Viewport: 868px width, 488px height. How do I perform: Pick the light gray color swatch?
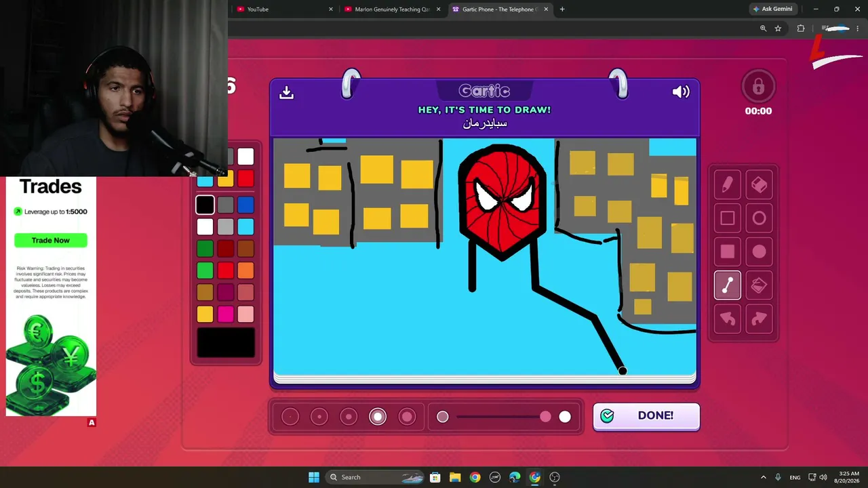[225, 226]
